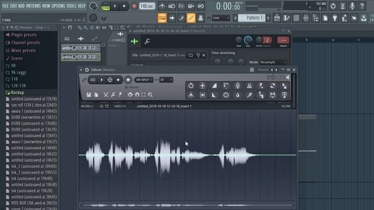This screenshot has width=374, height=210.
Task: Open the Resample mode dropdown
Action: tap(273, 62)
